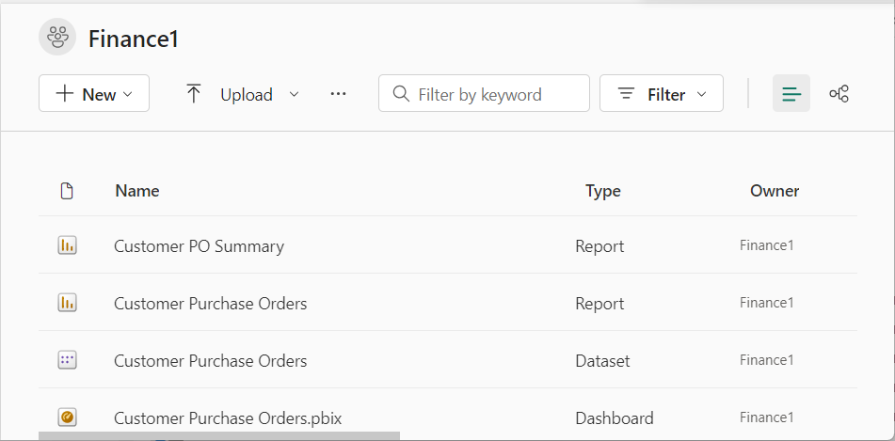Image resolution: width=895 pixels, height=441 pixels.
Task: Open the New item dropdown
Action: (x=94, y=94)
